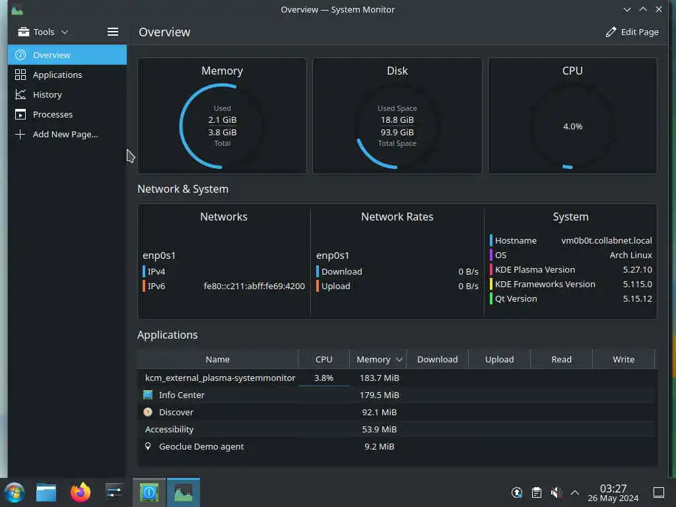The image size is (676, 507).
Task: Click the Download rate 0 B/s entry
Action: (x=397, y=271)
